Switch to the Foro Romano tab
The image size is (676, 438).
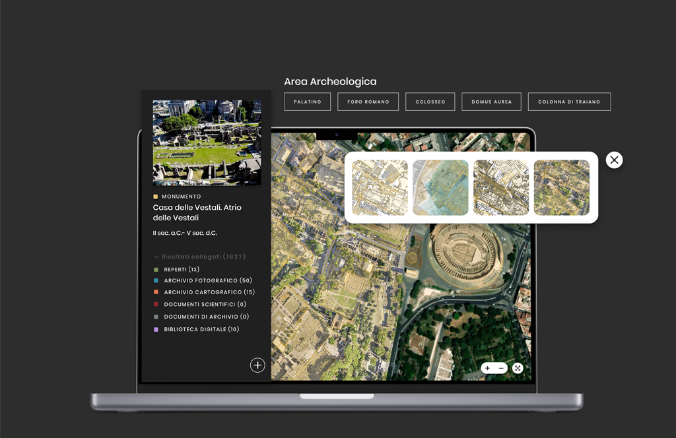point(368,102)
